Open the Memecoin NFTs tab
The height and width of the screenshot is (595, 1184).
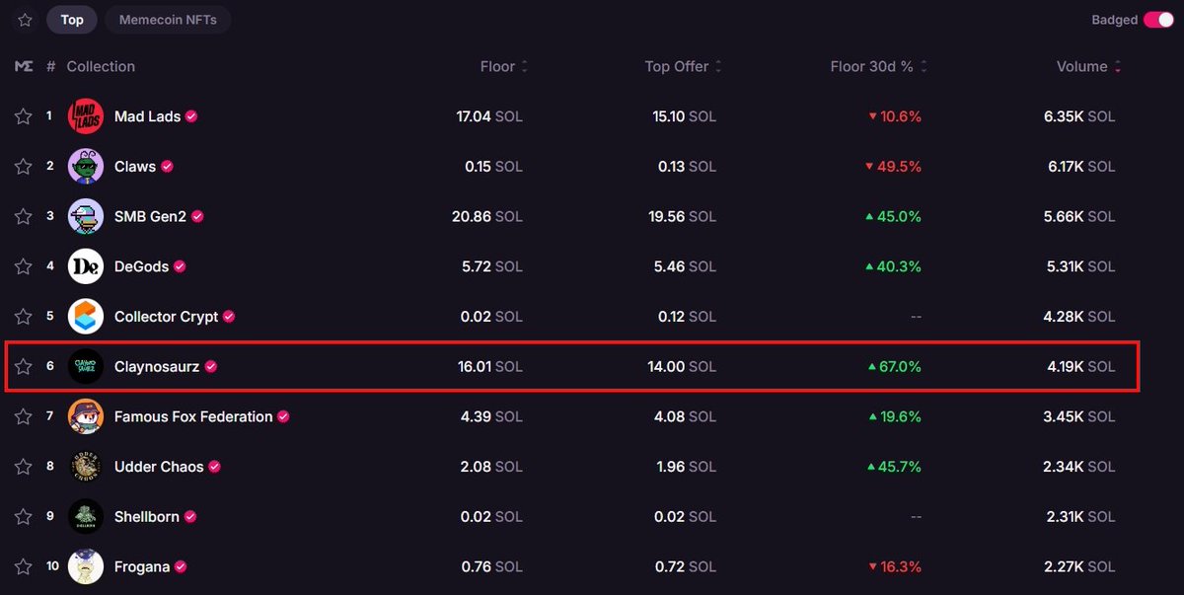coord(168,20)
